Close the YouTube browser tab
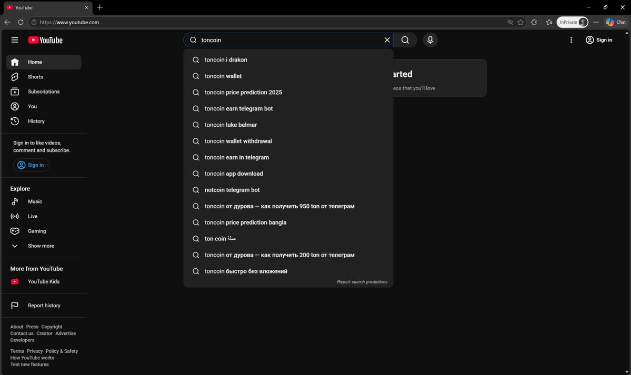 point(86,7)
